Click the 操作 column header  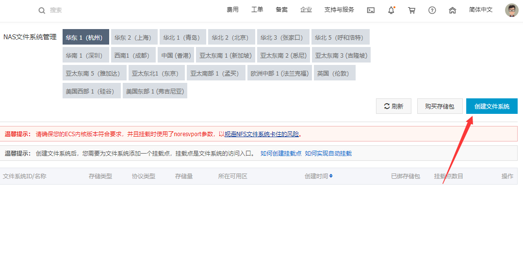pyautogui.click(x=507, y=176)
